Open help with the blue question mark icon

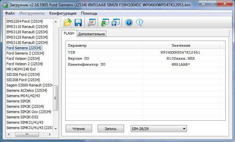(129, 23)
